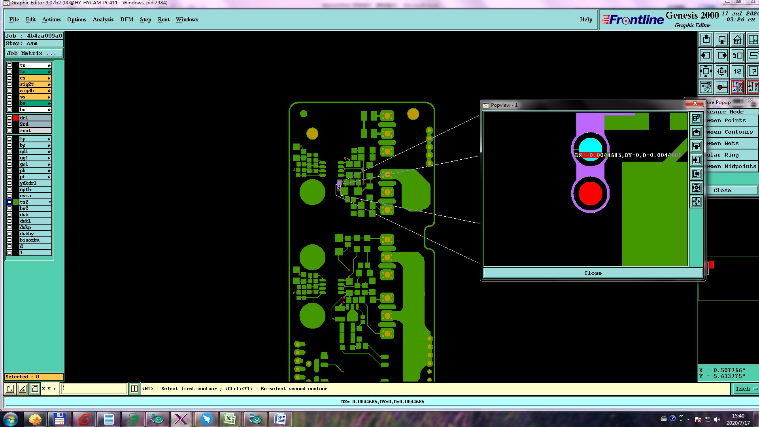Open the Inch units dropdown
Viewport: 759px width, 427px height.
(x=746, y=389)
